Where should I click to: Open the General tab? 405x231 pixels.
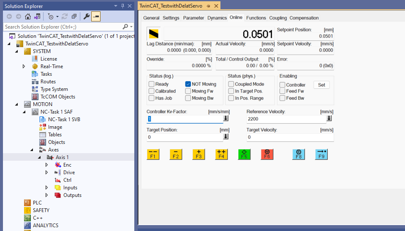coord(151,18)
